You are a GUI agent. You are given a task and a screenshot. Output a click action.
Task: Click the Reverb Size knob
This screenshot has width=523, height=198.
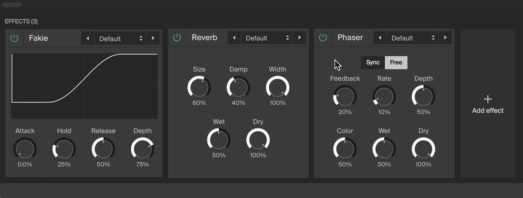[x=199, y=87]
